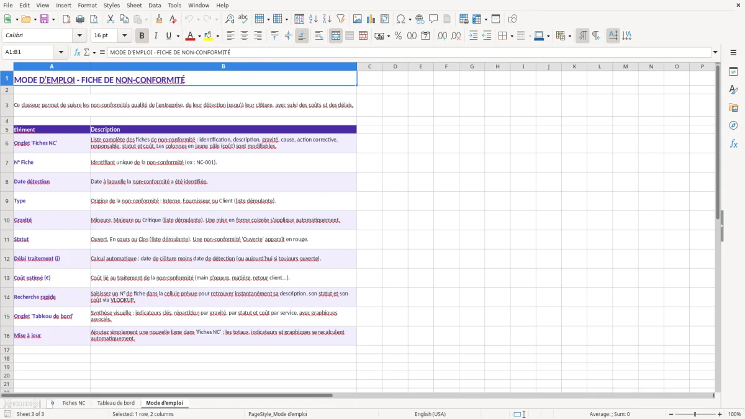Expand the Name Box dropdown
Viewport: 745px width, 419px height.
click(x=61, y=52)
